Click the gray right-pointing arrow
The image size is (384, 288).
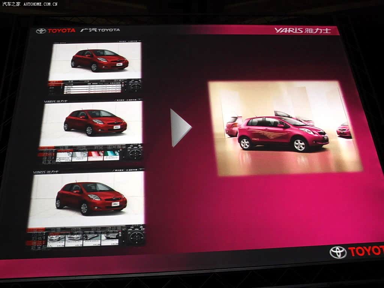click(180, 128)
